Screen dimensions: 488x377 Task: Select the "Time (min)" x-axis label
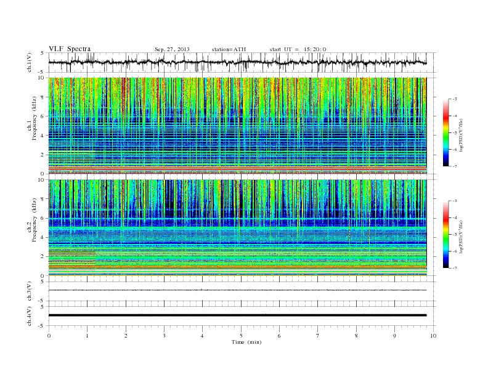click(246, 342)
